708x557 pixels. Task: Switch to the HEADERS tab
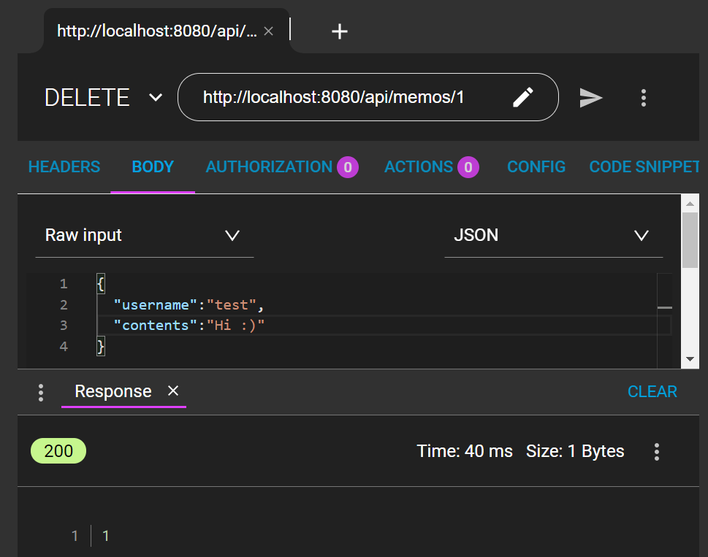coord(64,167)
